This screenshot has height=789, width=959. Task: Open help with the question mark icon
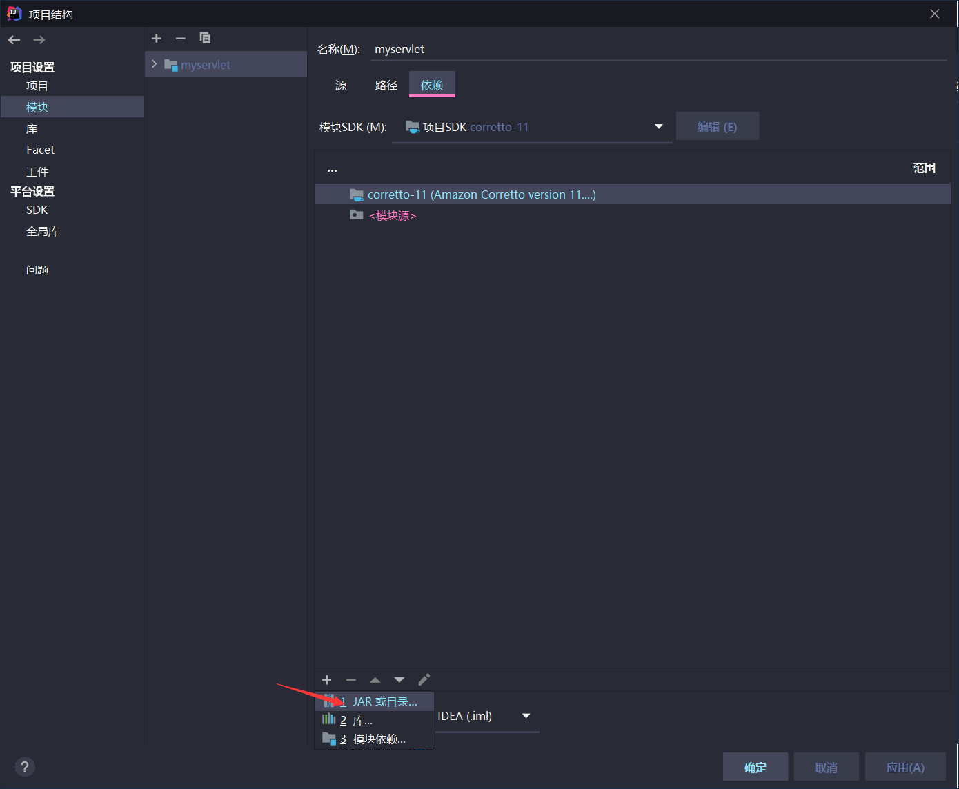click(x=24, y=767)
